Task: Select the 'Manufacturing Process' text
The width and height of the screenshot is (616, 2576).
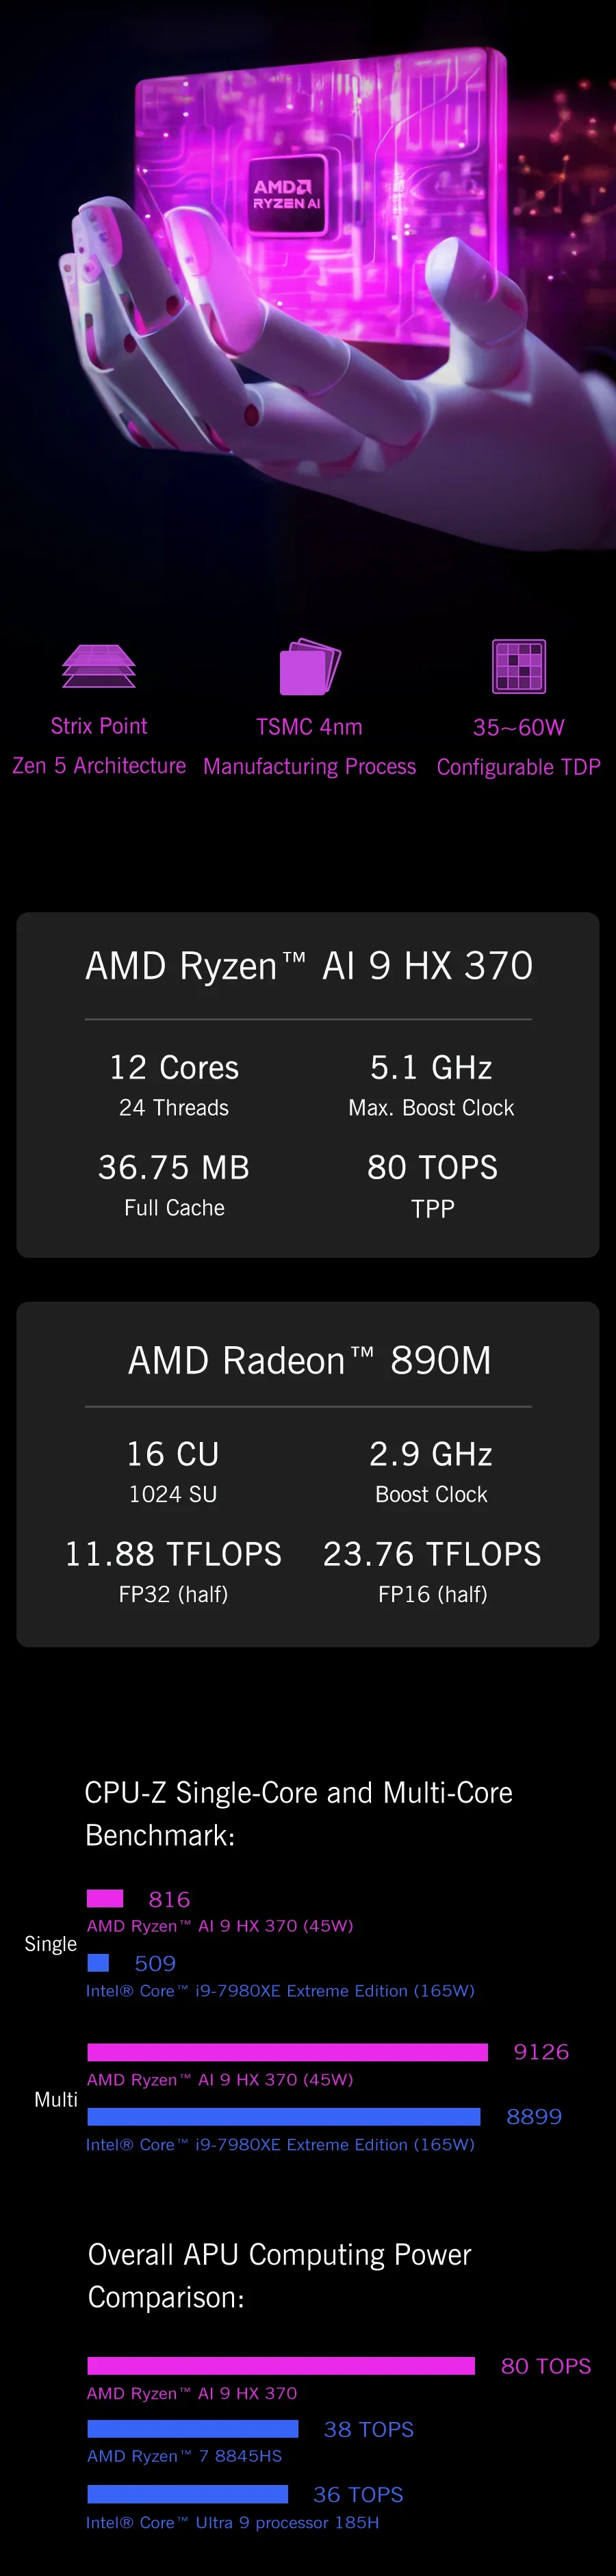Action: coord(309,767)
